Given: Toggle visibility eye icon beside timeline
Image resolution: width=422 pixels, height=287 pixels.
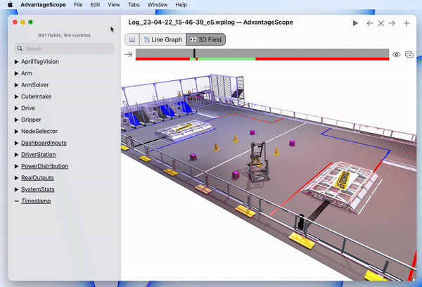Looking at the screenshot, I should 396,55.
